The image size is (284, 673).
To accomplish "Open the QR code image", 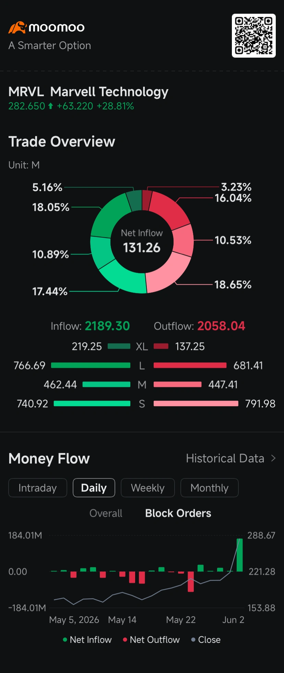I will tap(254, 36).
